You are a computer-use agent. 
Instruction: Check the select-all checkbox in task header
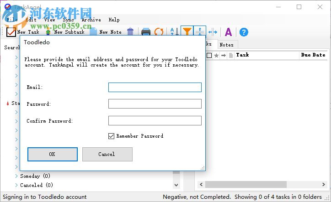[209, 55]
